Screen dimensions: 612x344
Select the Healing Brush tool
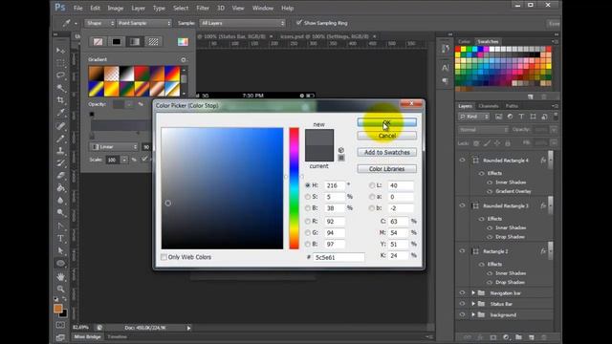[x=60, y=126]
